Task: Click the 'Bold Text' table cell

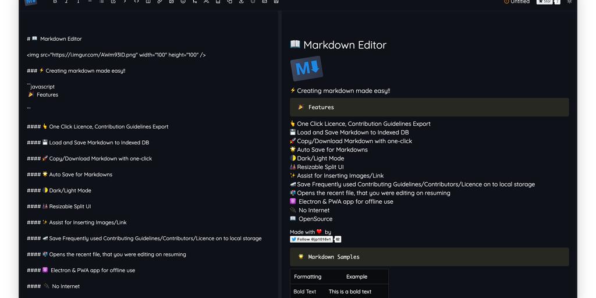Action: click(305, 292)
